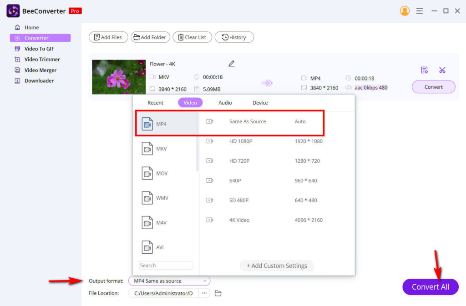The image size is (466, 306).
Task: Click the pencil icon to rename Flower - 4K
Action: (x=231, y=64)
